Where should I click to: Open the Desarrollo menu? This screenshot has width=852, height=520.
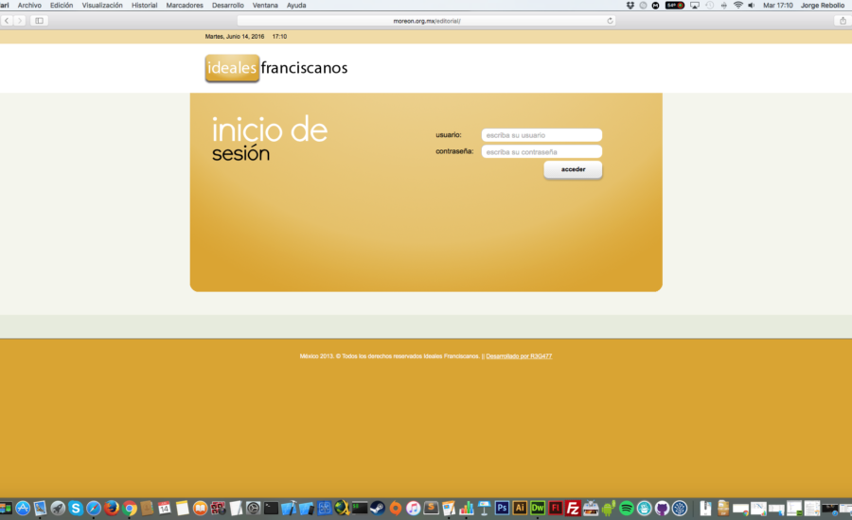coord(227,6)
